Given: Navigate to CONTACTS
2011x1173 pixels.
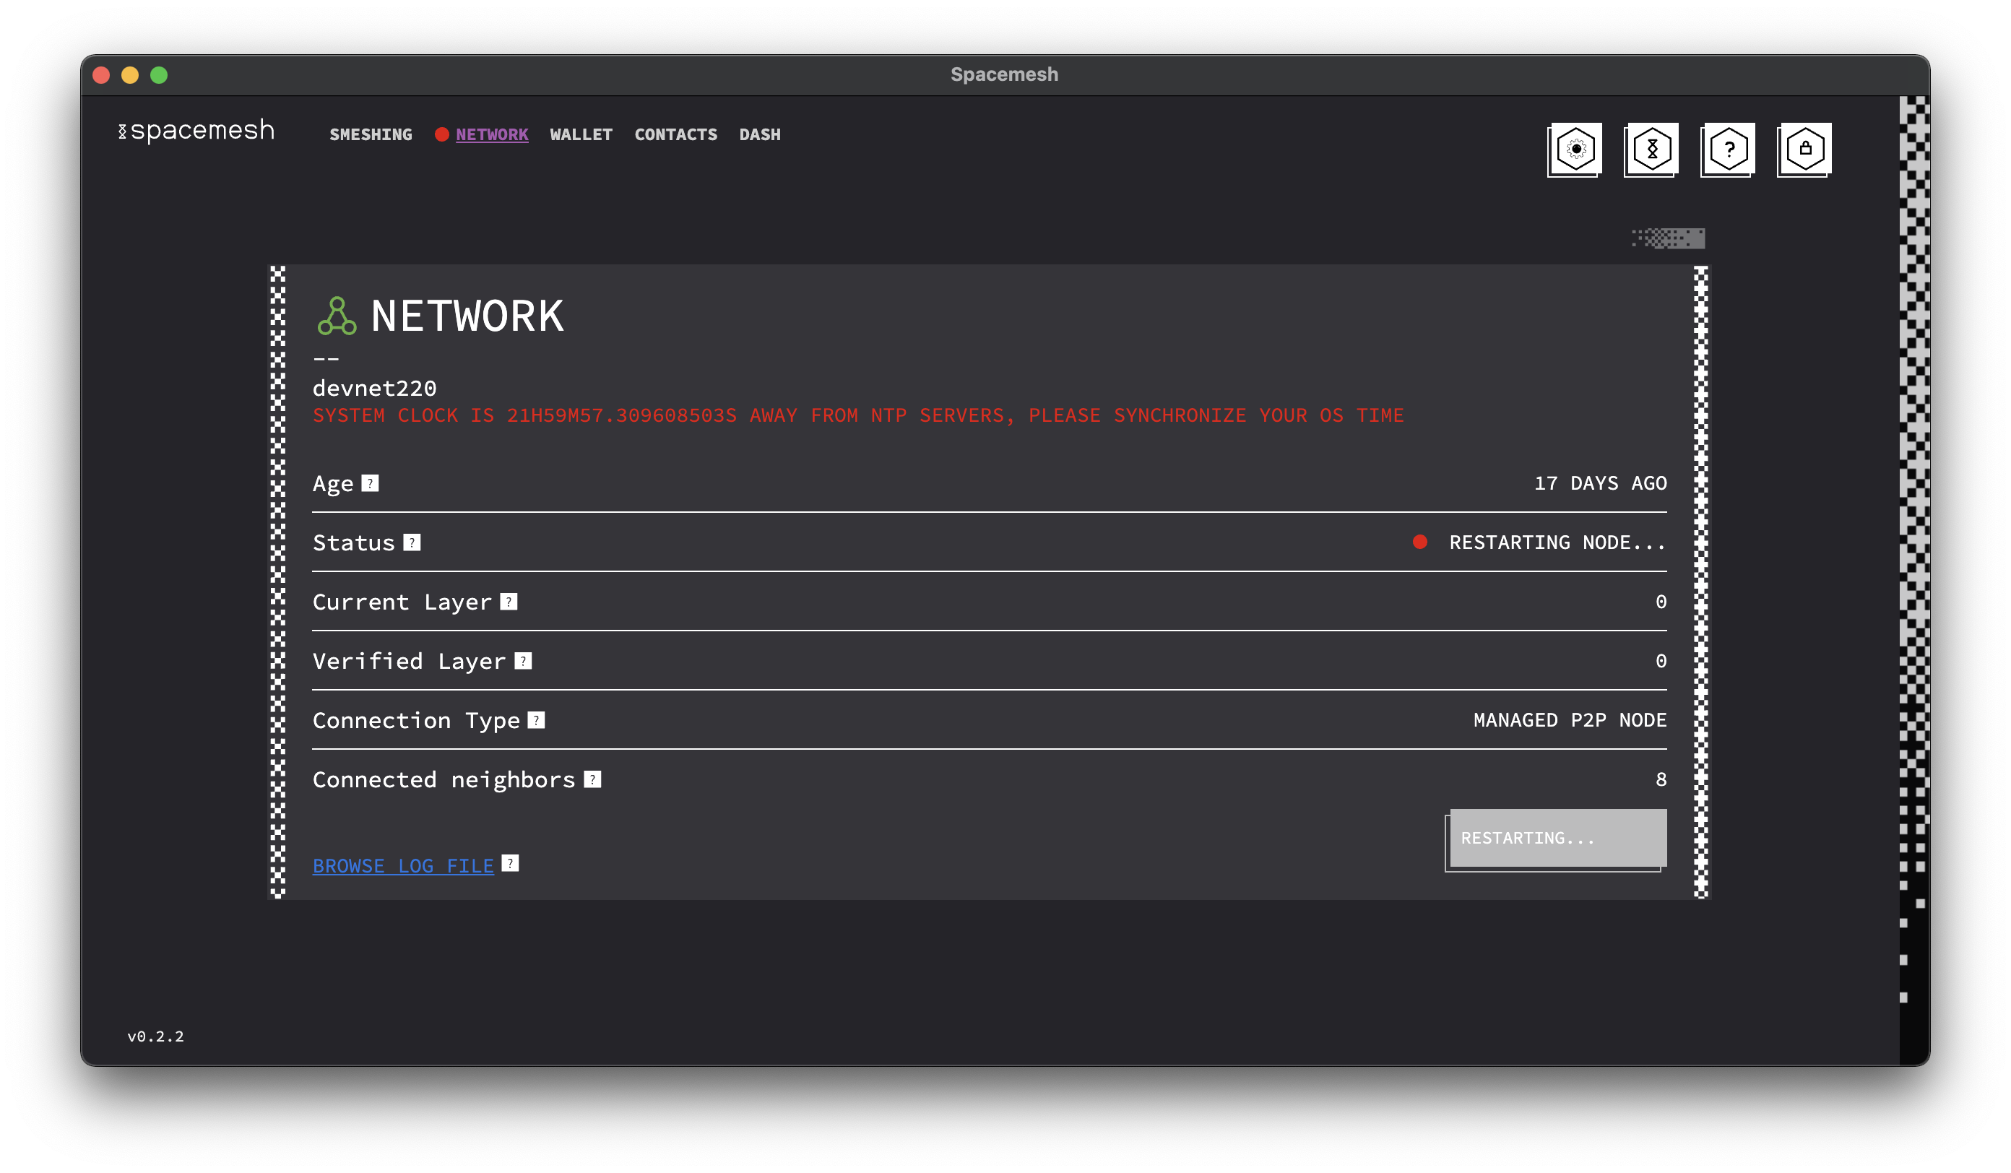Looking at the screenshot, I should click(x=675, y=135).
